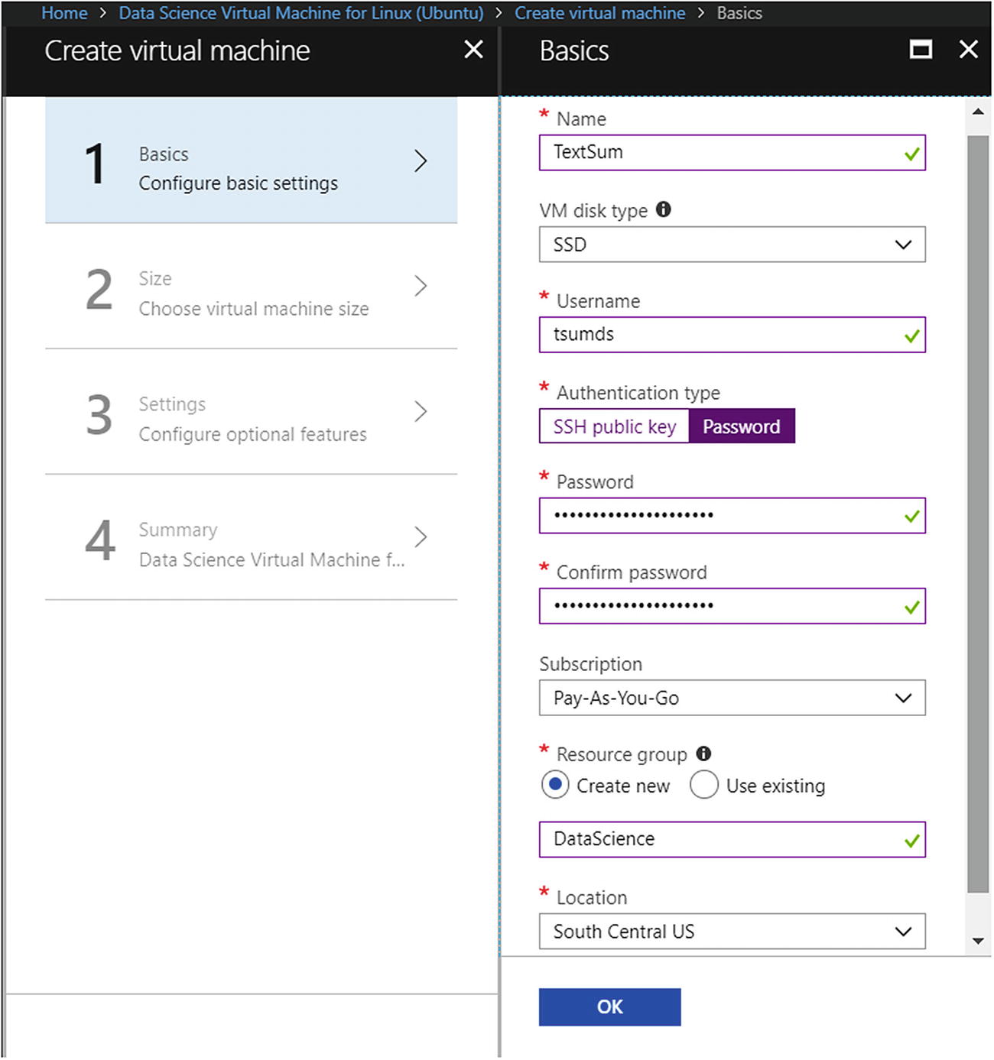The width and height of the screenshot is (994, 1060).
Task: Click the VM disk type info icon
Action: click(664, 209)
